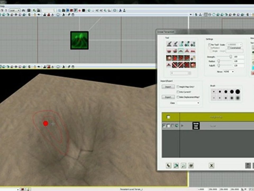Click the Strength slider handle

230,57
